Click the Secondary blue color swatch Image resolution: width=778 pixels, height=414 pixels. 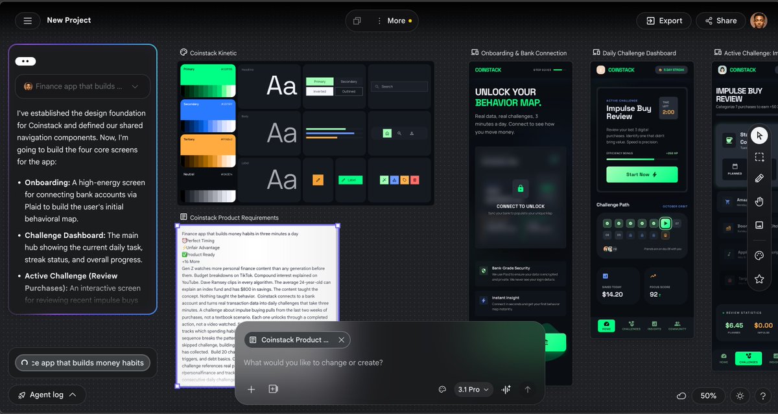coord(207,116)
